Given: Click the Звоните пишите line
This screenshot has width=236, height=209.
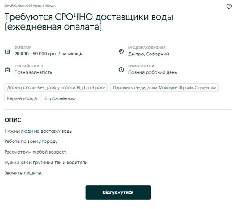Looking at the screenshot, I should 23,173.
